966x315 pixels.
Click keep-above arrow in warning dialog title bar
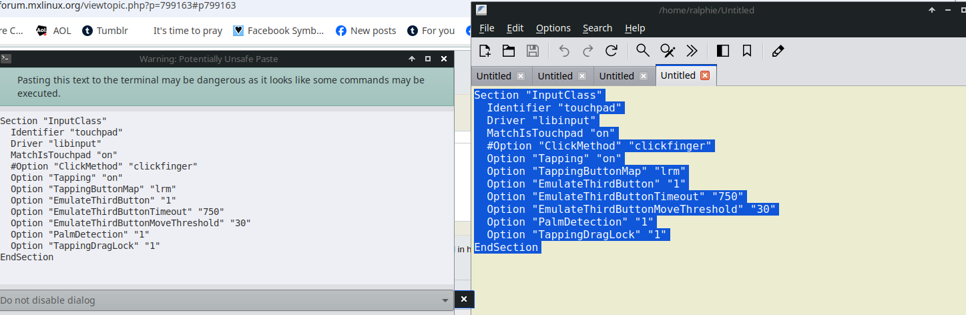coord(412,59)
